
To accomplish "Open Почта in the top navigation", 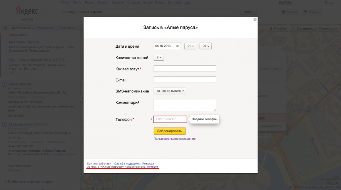I will coord(77,3).
